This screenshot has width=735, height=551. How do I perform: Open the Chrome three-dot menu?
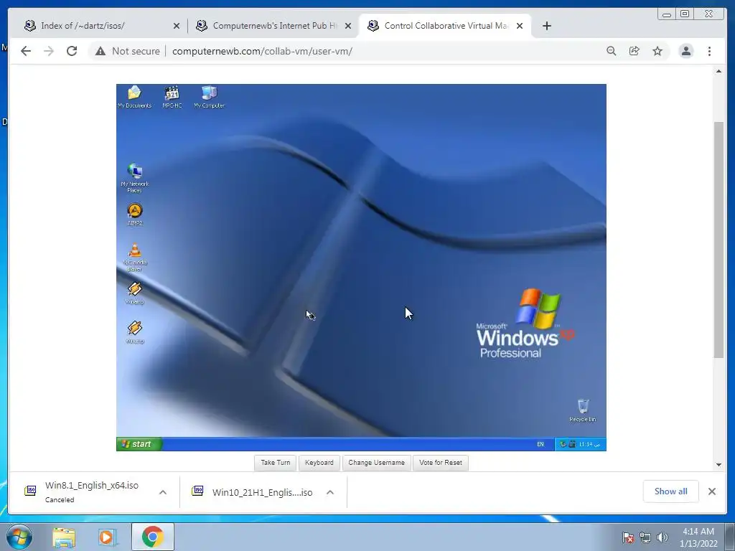point(709,51)
